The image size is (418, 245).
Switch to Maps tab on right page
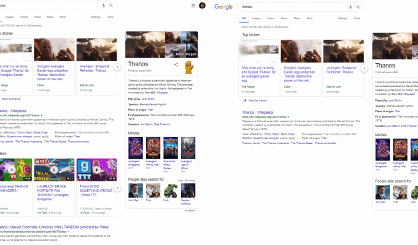click(x=297, y=18)
